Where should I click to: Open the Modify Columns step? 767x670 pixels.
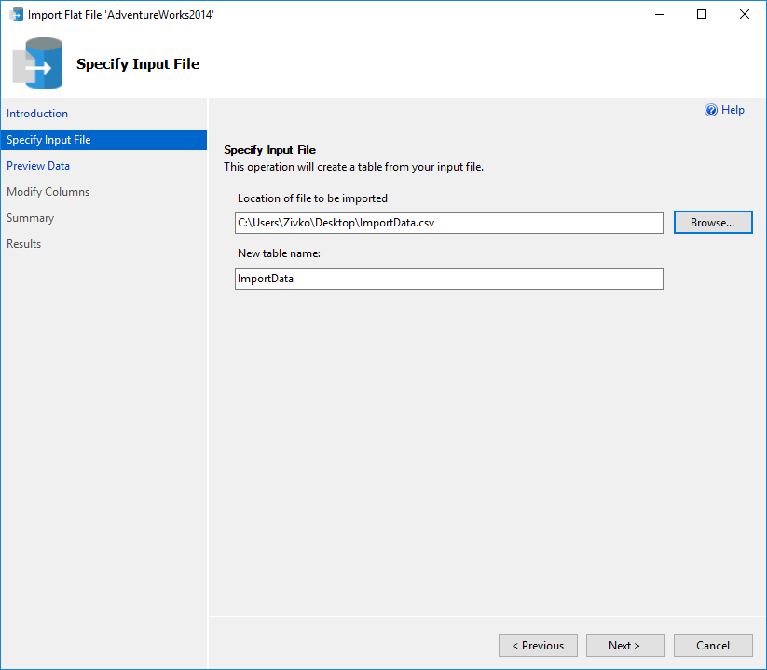click(48, 191)
